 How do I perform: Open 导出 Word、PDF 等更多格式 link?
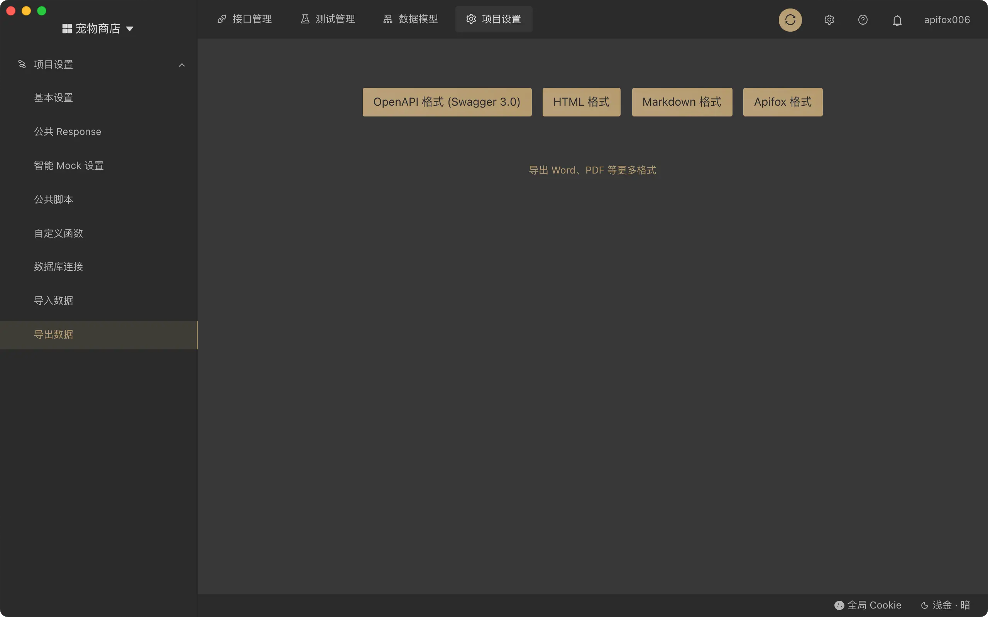pyautogui.click(x=592, y=170)
